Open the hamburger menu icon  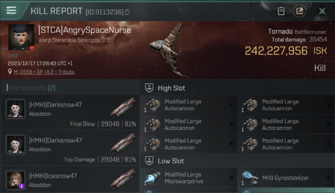[11, 10]
